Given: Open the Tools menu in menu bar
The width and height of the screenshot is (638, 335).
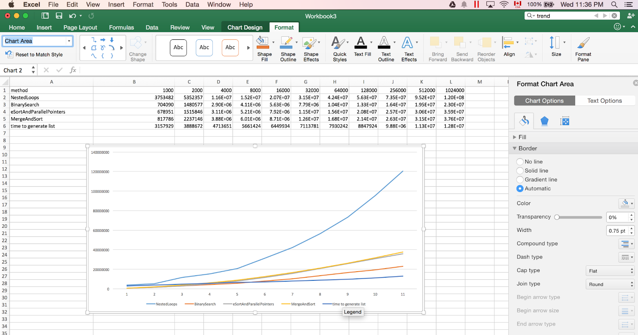Looking at the screenshot, I should coord(169,4).
